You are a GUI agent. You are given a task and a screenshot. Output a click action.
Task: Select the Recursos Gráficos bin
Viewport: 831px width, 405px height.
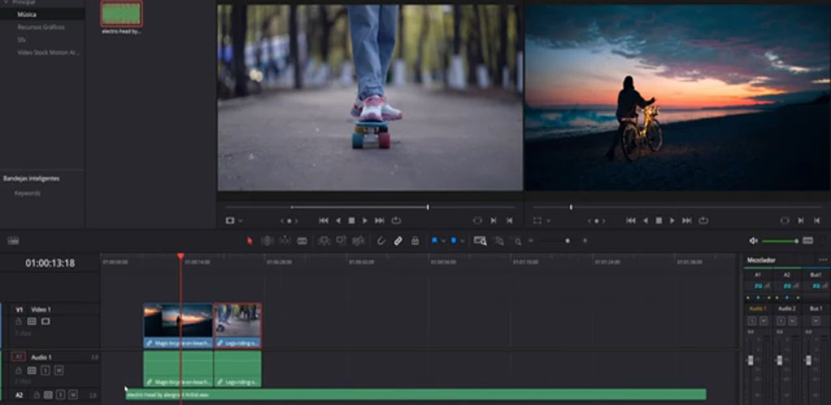[x=41, y=27]
